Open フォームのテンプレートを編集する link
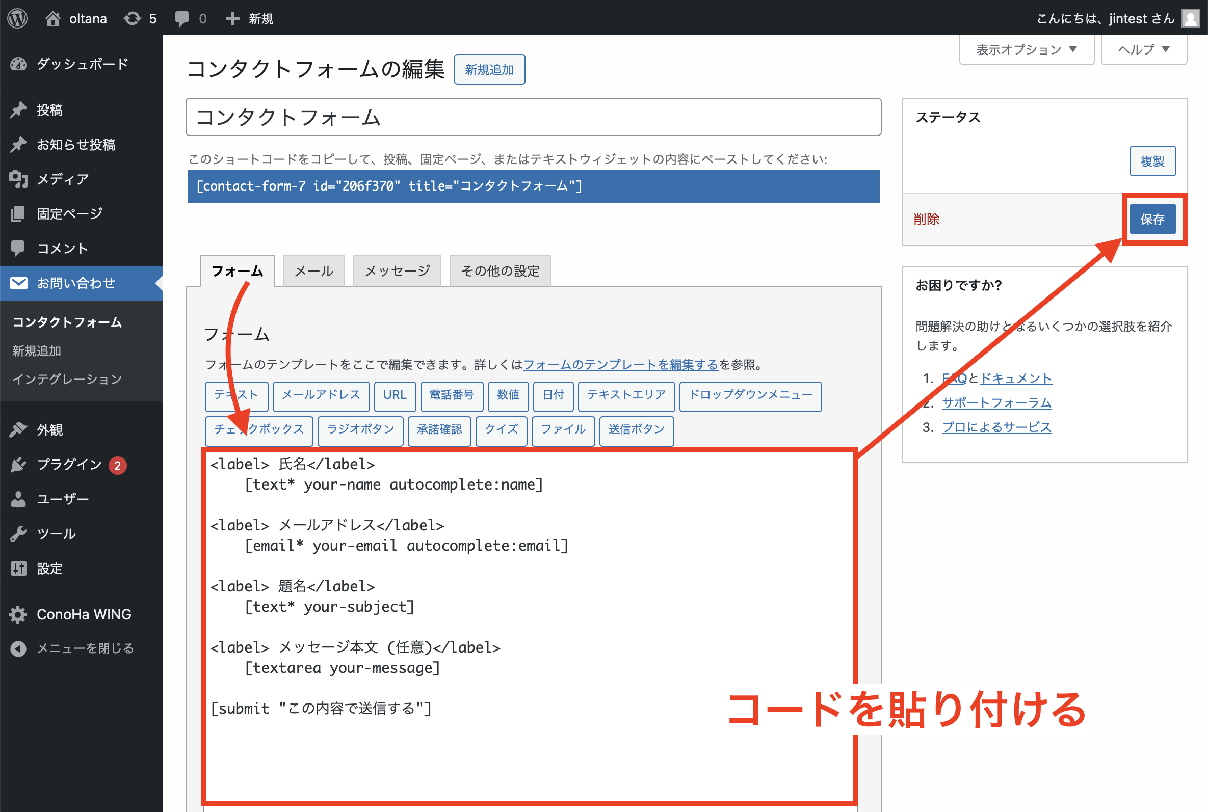The height and width of the screenshot is (812, 1208). tap(621, 365)
